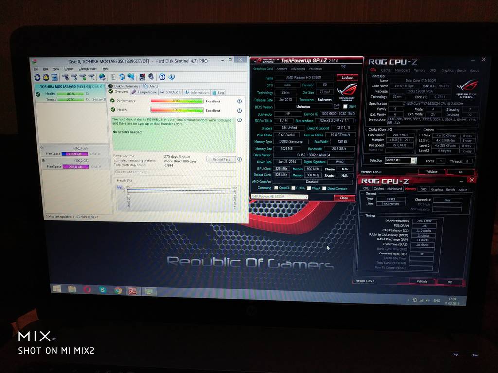
Task: Open Chrome from the taskbar
Action: [118, 290]
